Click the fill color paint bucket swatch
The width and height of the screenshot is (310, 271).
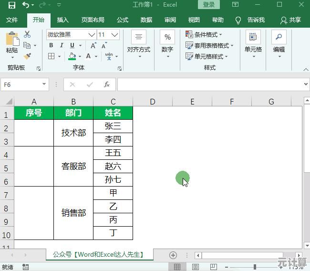click(x=72, y=56)
